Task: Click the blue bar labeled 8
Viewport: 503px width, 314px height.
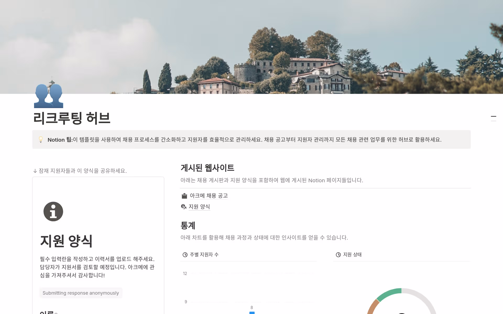Action: pos(252,313)
